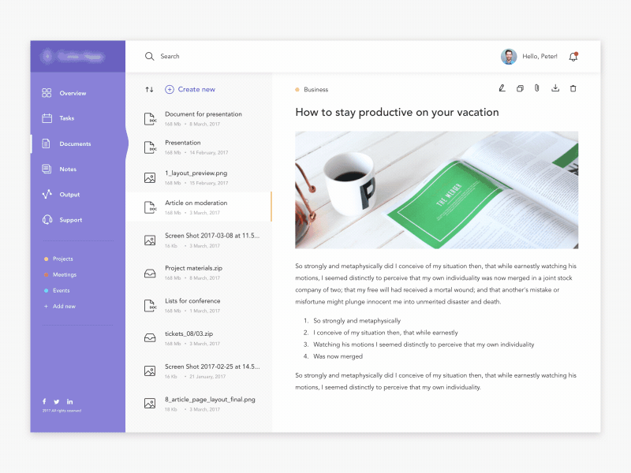
Task: Toggle the document list sort order
Action: 149,89
